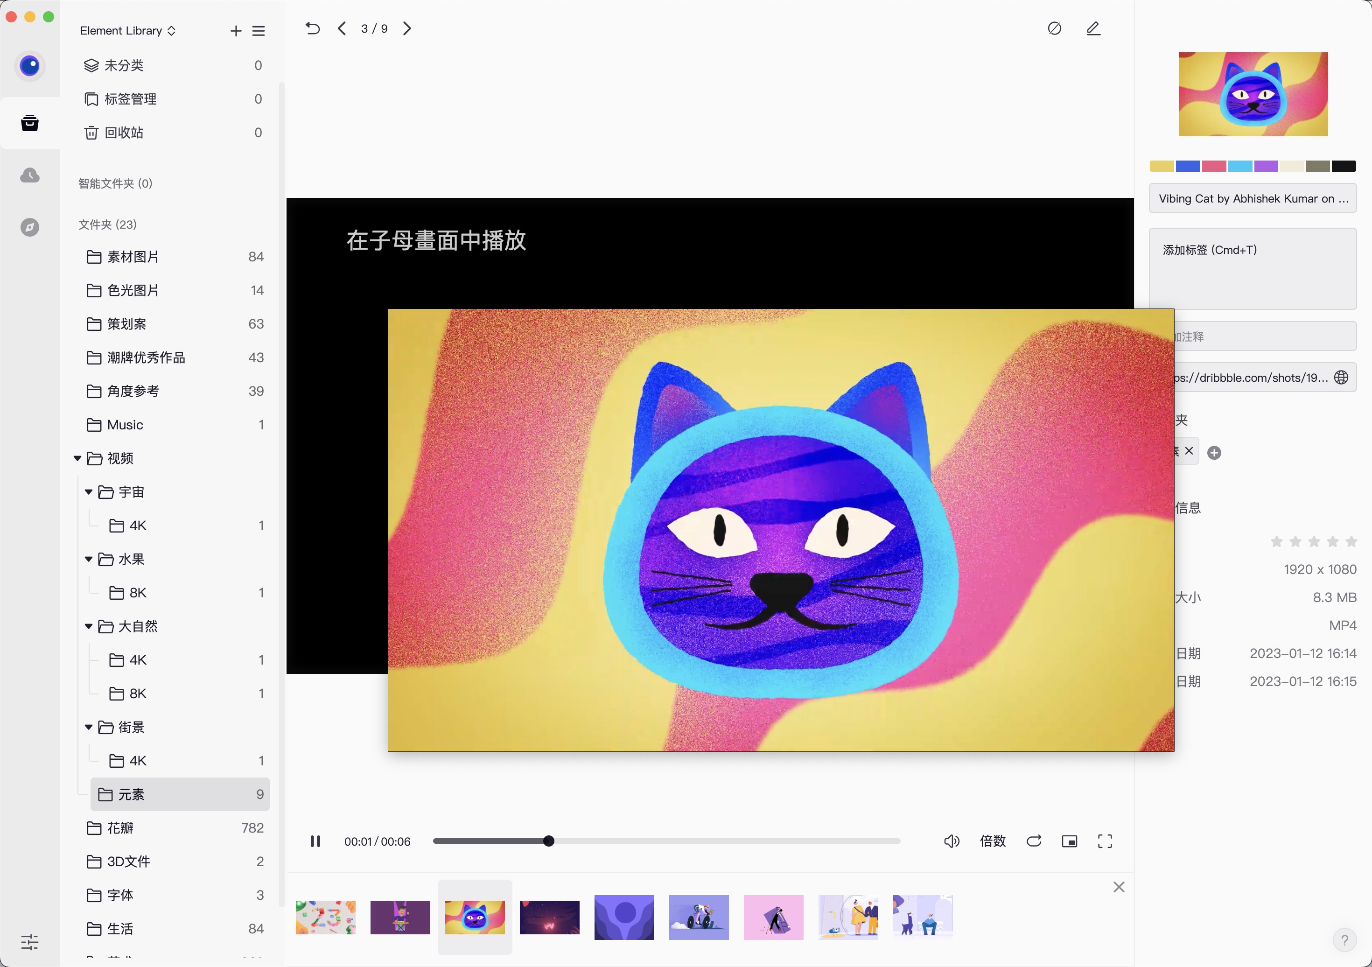Screen dimensions: 1372x967
Task: Select the 元素 folder
Action: coord(180,794)
